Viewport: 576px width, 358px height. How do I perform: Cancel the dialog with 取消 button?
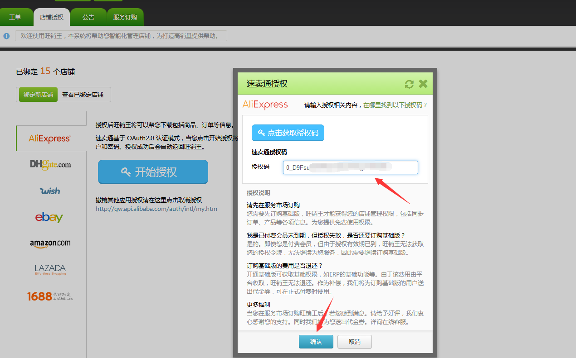pyautogui.click(x=355, y=342)
